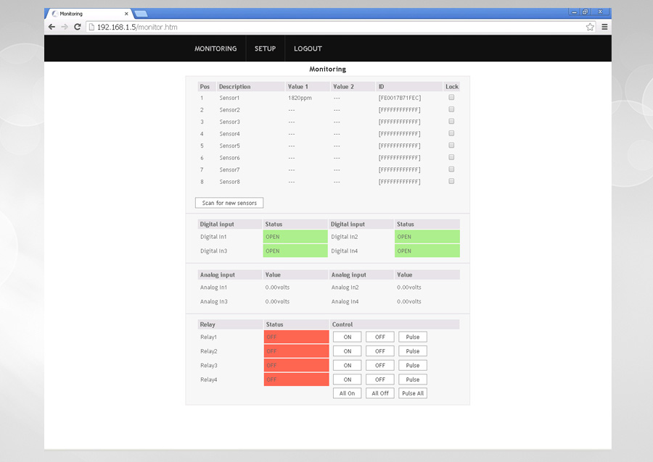Screen dimensions: 653x462
Task: Select LOGOUT in the navigation bar
Action: click(308, 49)
